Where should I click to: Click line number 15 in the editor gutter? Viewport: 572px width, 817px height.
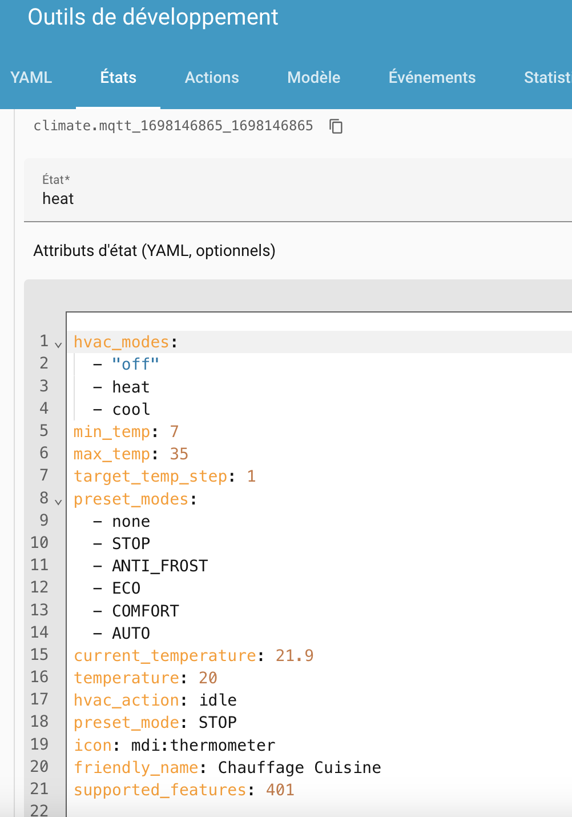pos(39,655)
